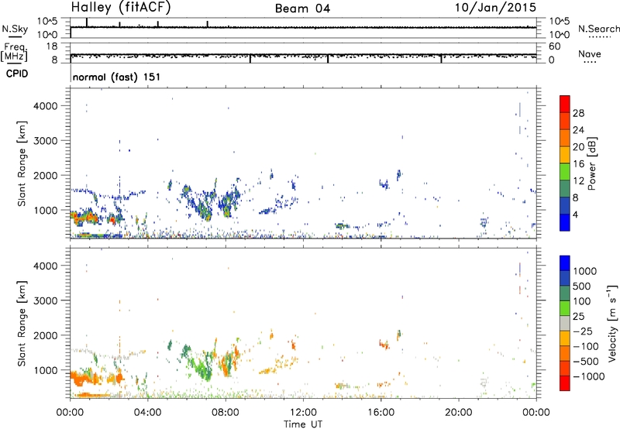Image resolution: width=620 pixels, height=429 pixels.
Task: Click the "500" label on the velocity colorbar
Action: tap(583, 286)
